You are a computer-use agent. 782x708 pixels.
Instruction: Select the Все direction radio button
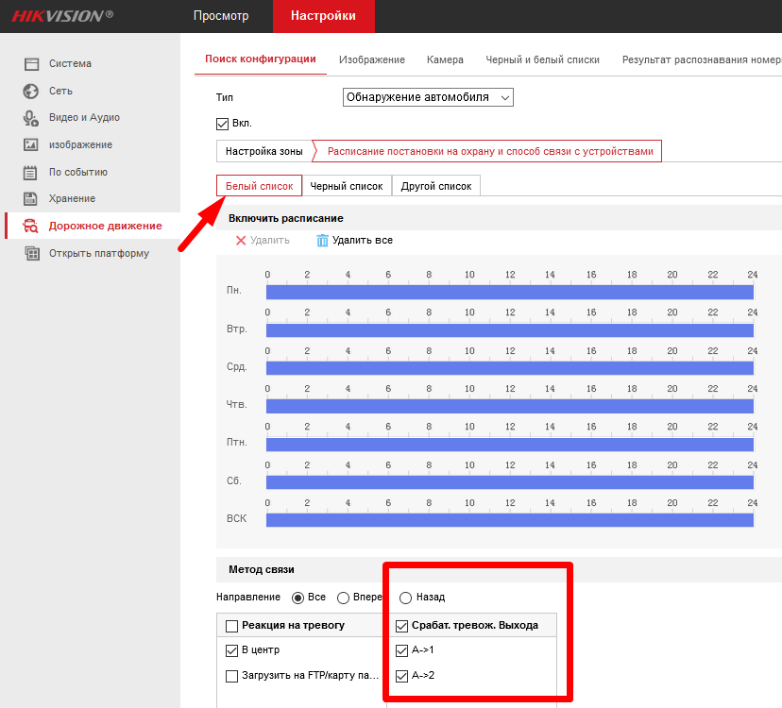pyautogui.click(x=297, y=598)
